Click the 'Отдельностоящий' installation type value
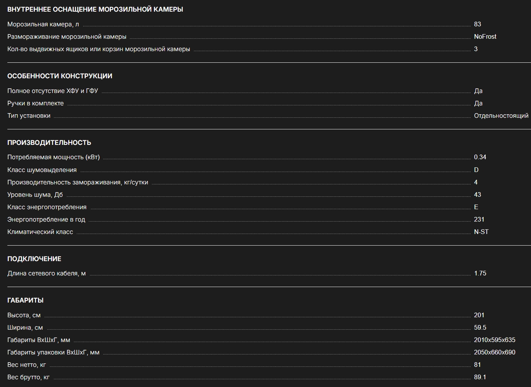This screenshot has height=387, width=531. [x=501, y=115]
